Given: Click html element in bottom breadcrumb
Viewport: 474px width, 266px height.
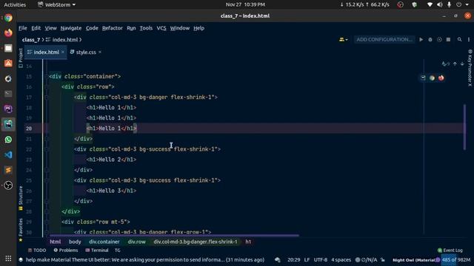Looking at the screenshot, I should pos(56,242).
